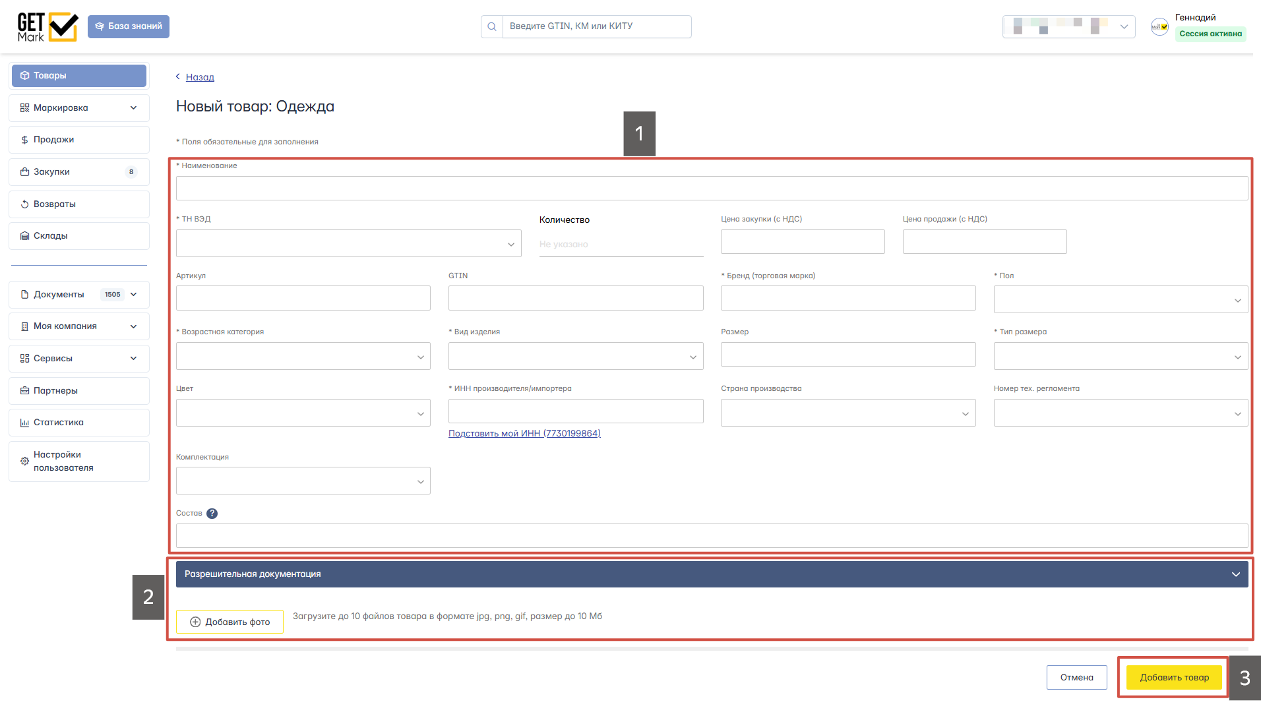This screenshot has width=1261, height=718.
Task: Click the search magnifier icon
Action: [x=492, y=27]
